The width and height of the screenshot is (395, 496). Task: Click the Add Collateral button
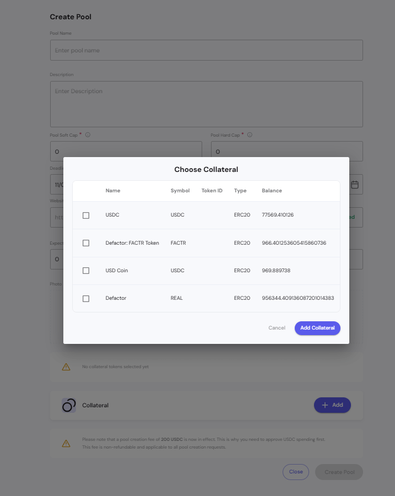(x=317, y=328)
